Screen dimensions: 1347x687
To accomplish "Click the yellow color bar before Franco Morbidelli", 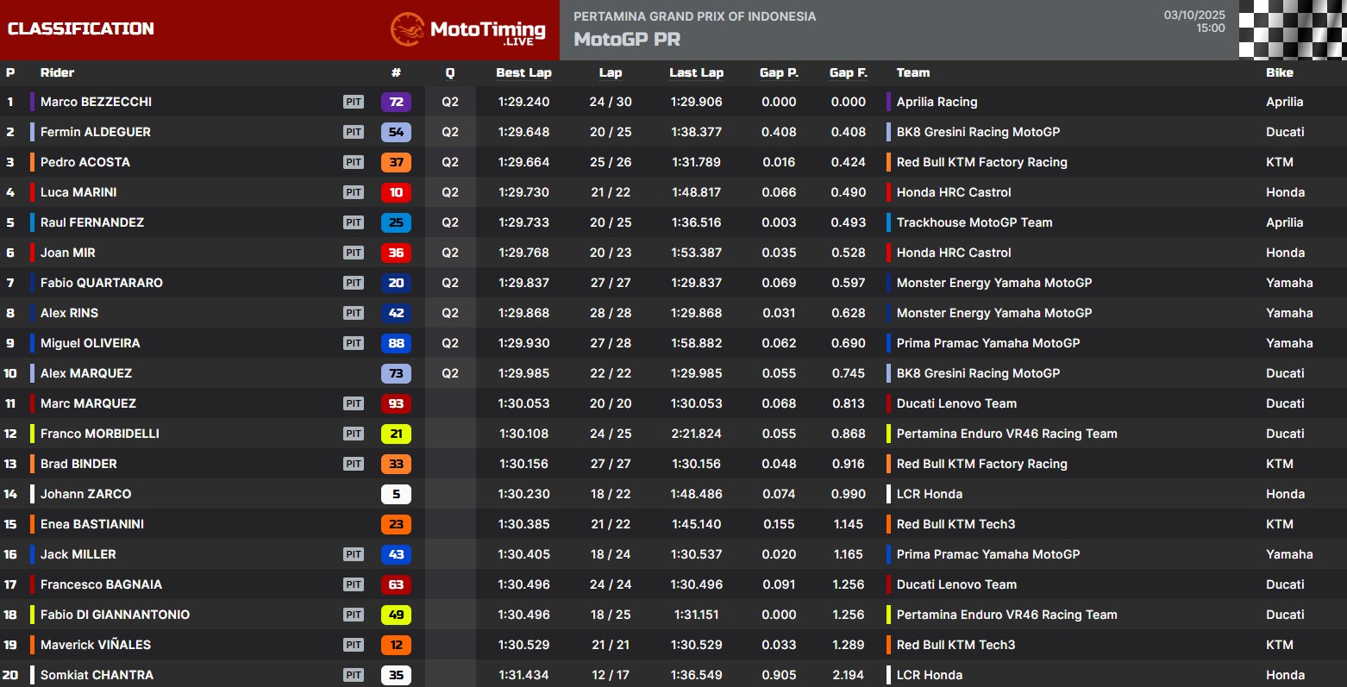I will coord(32,434).
